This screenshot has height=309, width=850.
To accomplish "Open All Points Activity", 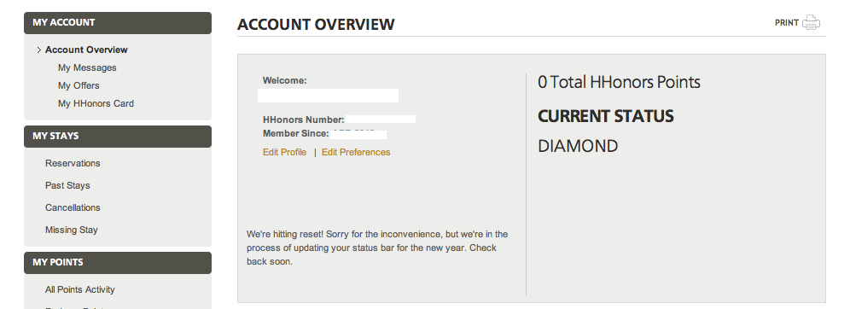I will 79,289.
